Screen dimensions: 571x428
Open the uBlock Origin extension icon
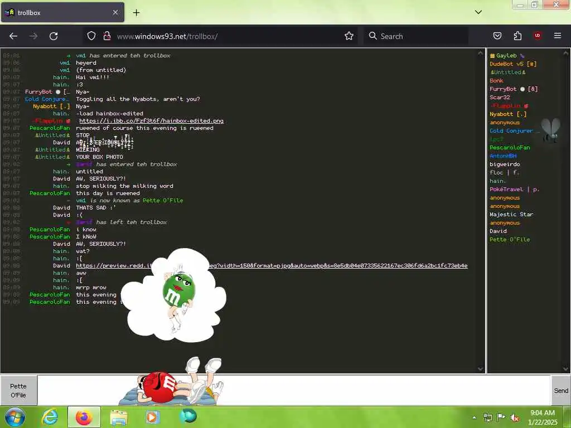pos(538,36)
